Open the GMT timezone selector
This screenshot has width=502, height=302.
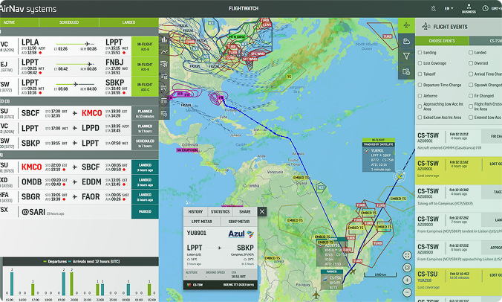click(x=490, y=8)
